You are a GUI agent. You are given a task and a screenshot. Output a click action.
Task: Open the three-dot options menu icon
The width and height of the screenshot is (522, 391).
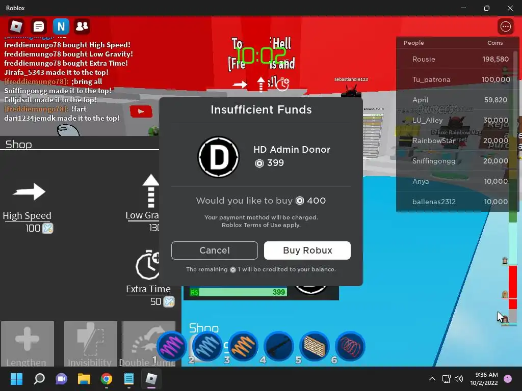coord(505,26)
